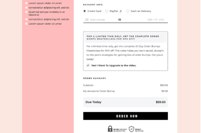This screenshot has height=133, width=201.
Task: Click the privacy protected shield icon
Action: point(131,129)
